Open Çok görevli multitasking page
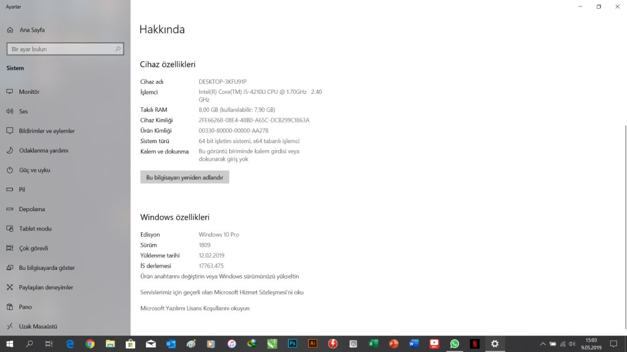Viewport: 627px width, 352px height. 33,248
